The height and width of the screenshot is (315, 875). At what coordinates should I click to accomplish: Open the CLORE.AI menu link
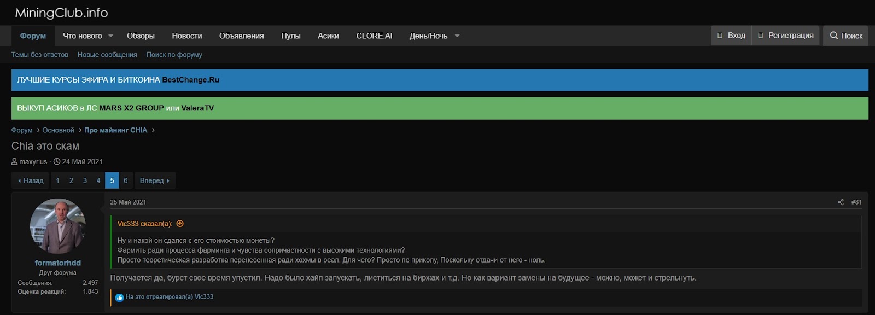[374, 36]
